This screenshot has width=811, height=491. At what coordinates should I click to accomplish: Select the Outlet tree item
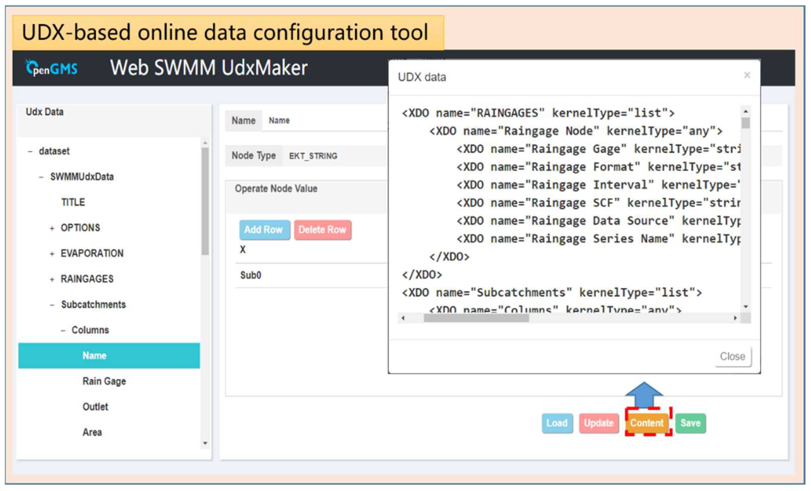click(x=95, y=407)
